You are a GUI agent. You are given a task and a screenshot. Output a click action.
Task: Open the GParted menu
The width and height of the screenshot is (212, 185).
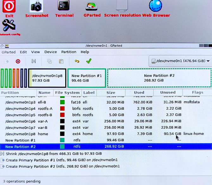pyautogui.click(x=9, y=52)
